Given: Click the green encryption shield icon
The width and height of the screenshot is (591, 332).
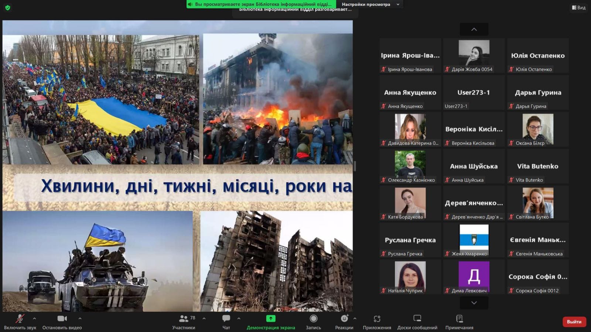Looking at the screenshot, I should point(8,7).
